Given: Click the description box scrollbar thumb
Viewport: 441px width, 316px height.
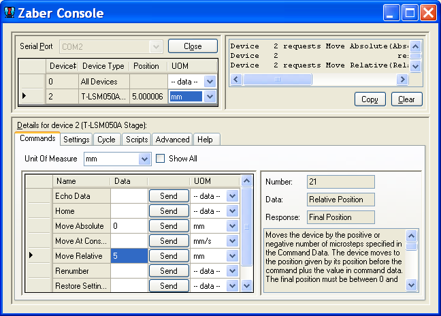Looking at the screenshot, I should 412,247.
